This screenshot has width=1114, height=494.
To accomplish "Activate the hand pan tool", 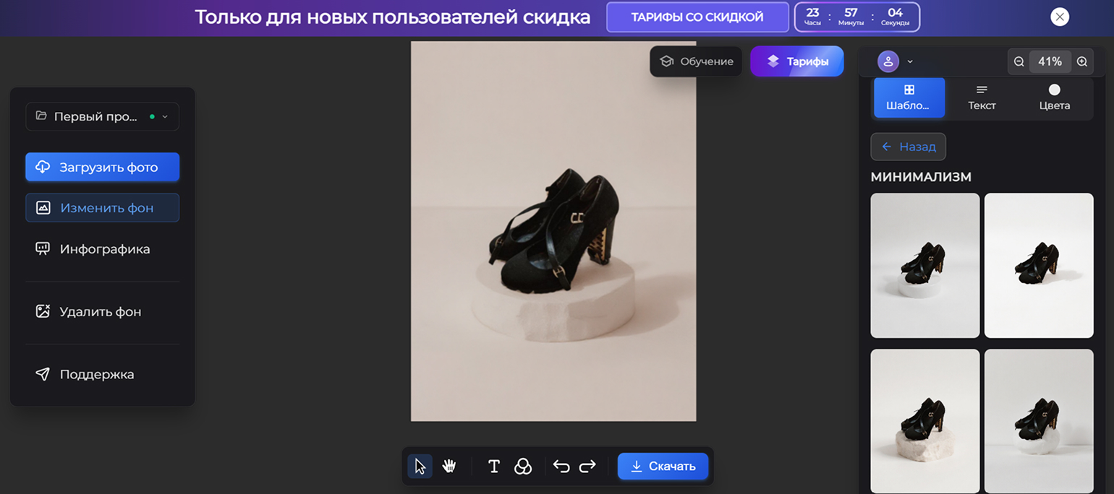I will 449,467.
